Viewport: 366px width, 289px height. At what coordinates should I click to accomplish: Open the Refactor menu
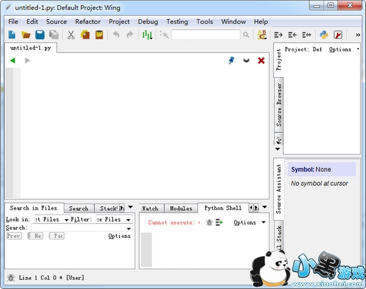(x=88, y=22)
